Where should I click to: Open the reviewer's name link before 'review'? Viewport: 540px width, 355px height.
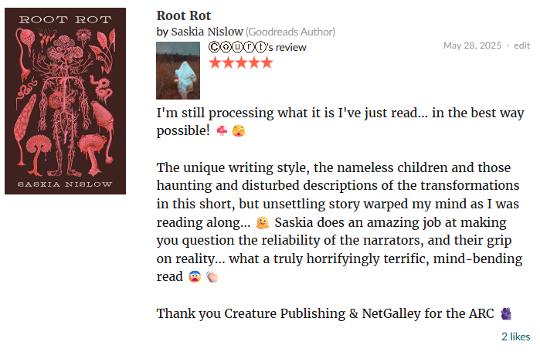coord(237,47)
